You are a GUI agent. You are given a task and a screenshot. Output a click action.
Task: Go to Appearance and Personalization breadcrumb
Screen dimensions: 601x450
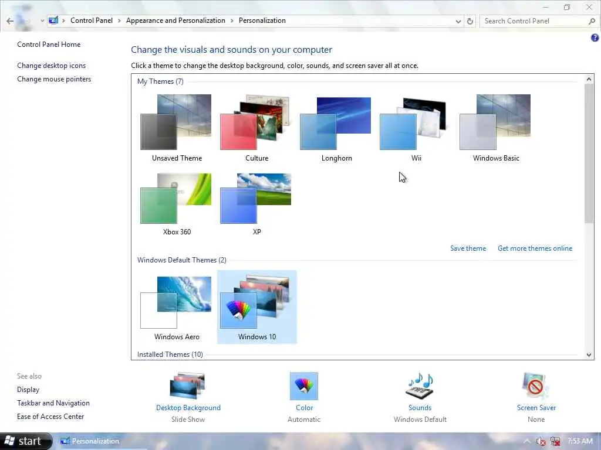[x=175, y=21]
